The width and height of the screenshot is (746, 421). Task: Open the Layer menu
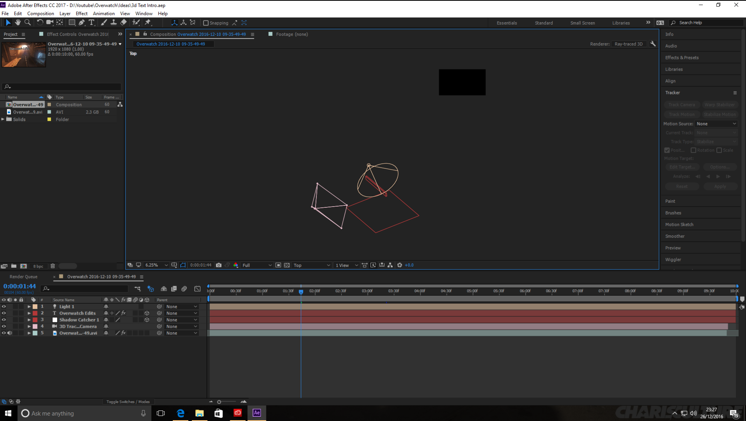tap(65, 14)
